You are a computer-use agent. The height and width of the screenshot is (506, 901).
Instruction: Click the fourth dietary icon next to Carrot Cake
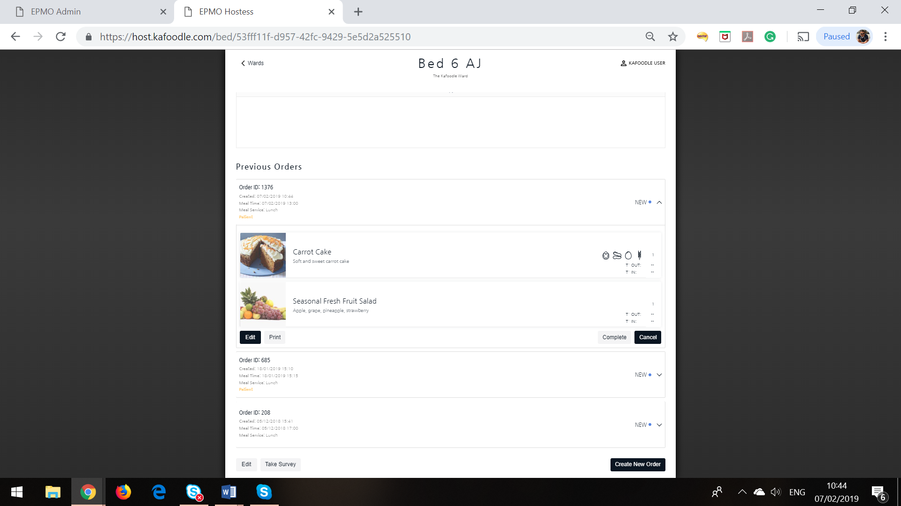pos(640,254)
